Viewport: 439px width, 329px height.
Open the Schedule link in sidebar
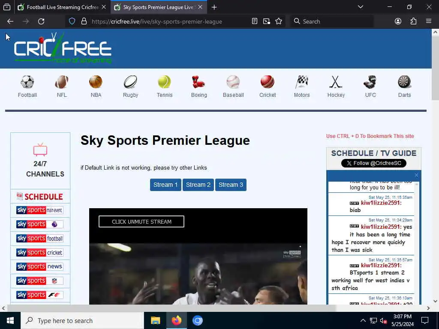[40, 196]
